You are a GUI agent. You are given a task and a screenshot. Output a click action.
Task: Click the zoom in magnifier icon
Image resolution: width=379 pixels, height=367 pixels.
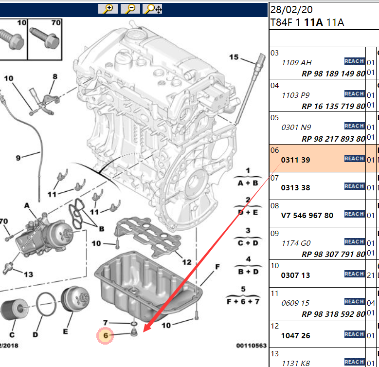pyautogui.click(x=108, y=9)
